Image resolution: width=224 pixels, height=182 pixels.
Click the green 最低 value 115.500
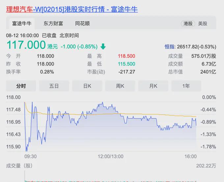(x=126, y=64)
